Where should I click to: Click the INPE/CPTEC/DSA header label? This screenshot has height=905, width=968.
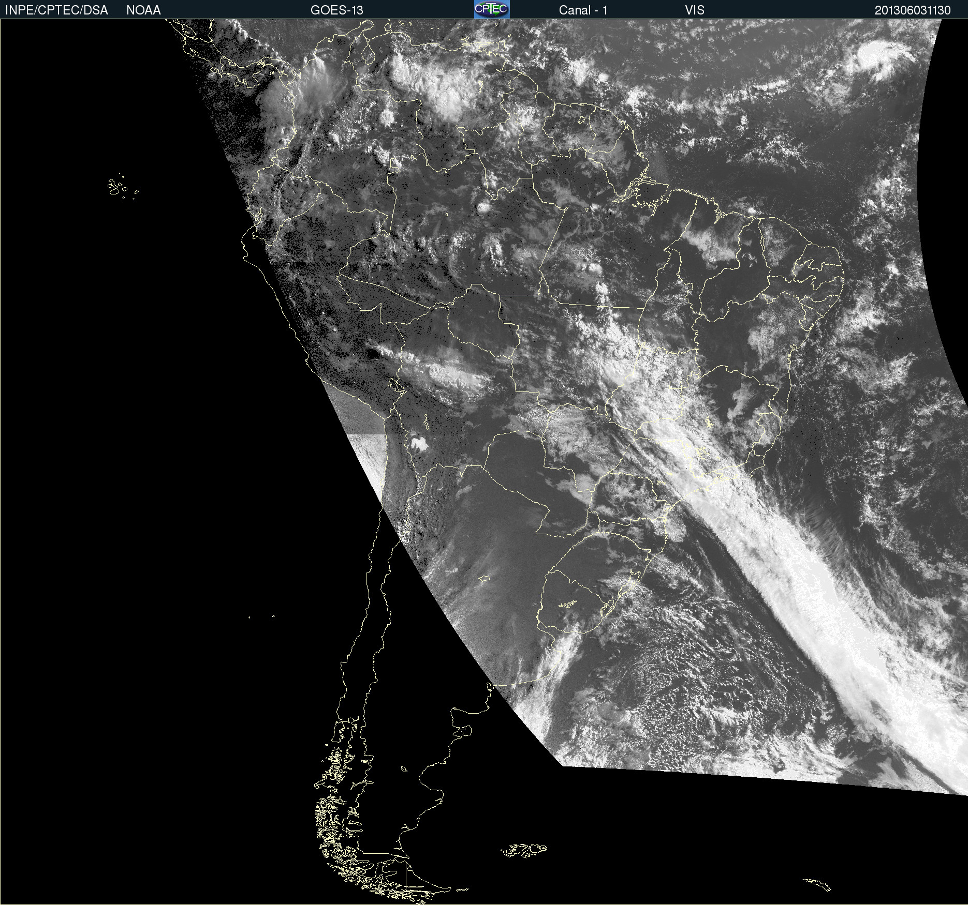pos(56,10)
